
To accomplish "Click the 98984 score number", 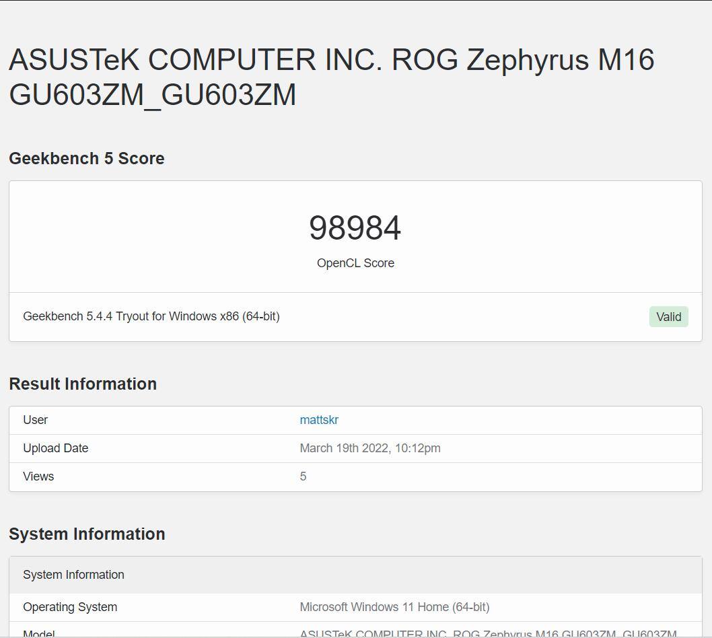I will [355, 228].
